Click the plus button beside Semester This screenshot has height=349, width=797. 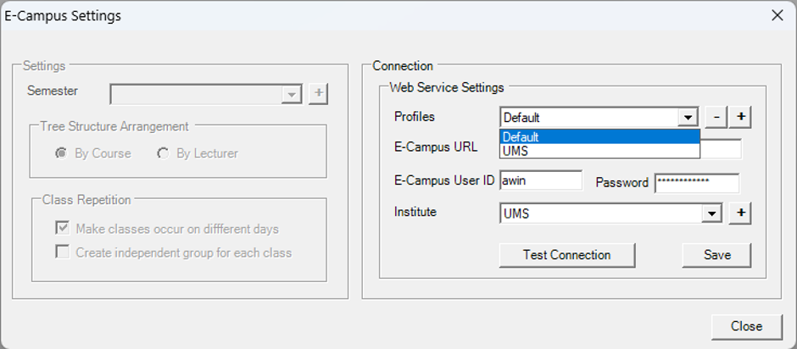[319, 94]
